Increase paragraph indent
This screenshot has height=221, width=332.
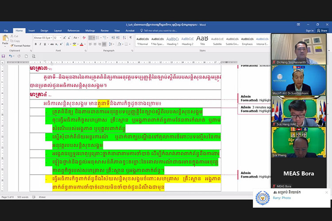118,38
